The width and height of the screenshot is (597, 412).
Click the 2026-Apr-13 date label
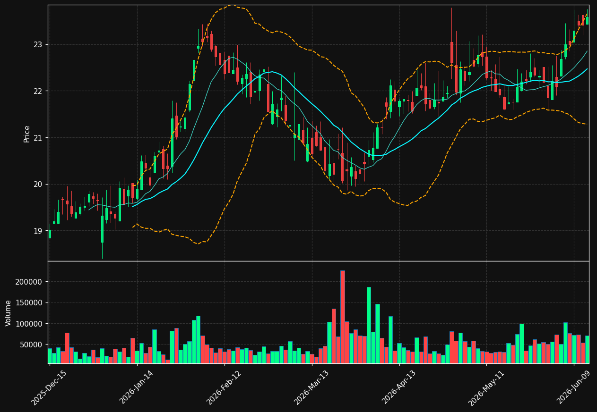pos(398,387)
